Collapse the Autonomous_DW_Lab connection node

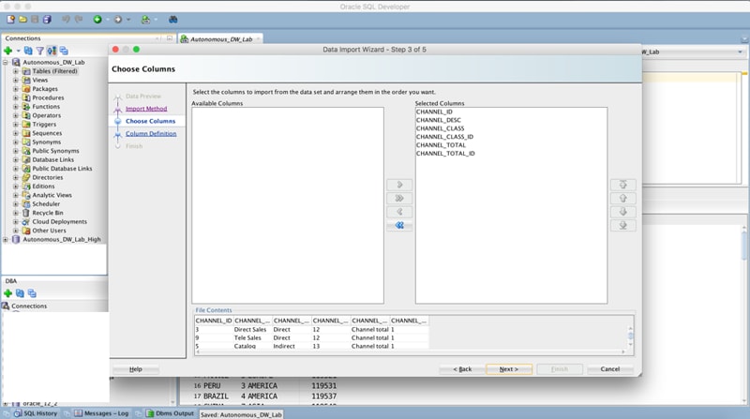pyautogui.click(x=6, y=62)
